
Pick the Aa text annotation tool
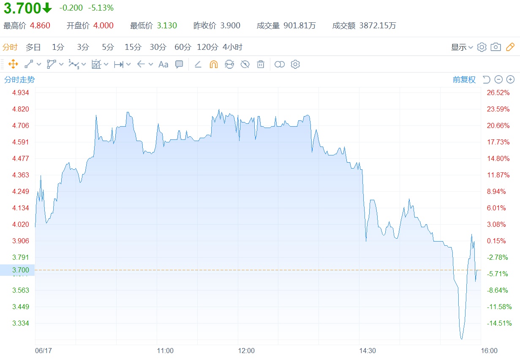coord(163,64)
